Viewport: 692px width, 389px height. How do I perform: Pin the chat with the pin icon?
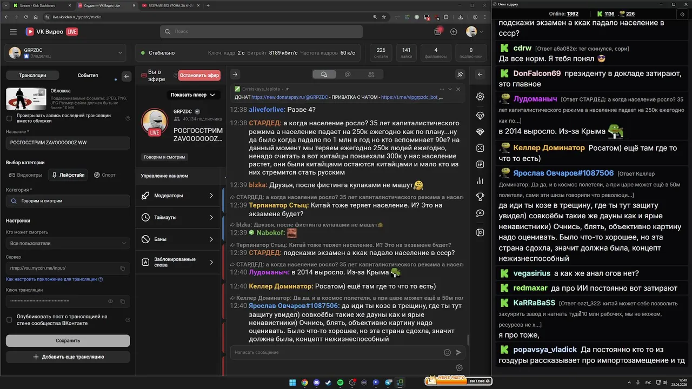pyautogui.click(x=460, y=75)
